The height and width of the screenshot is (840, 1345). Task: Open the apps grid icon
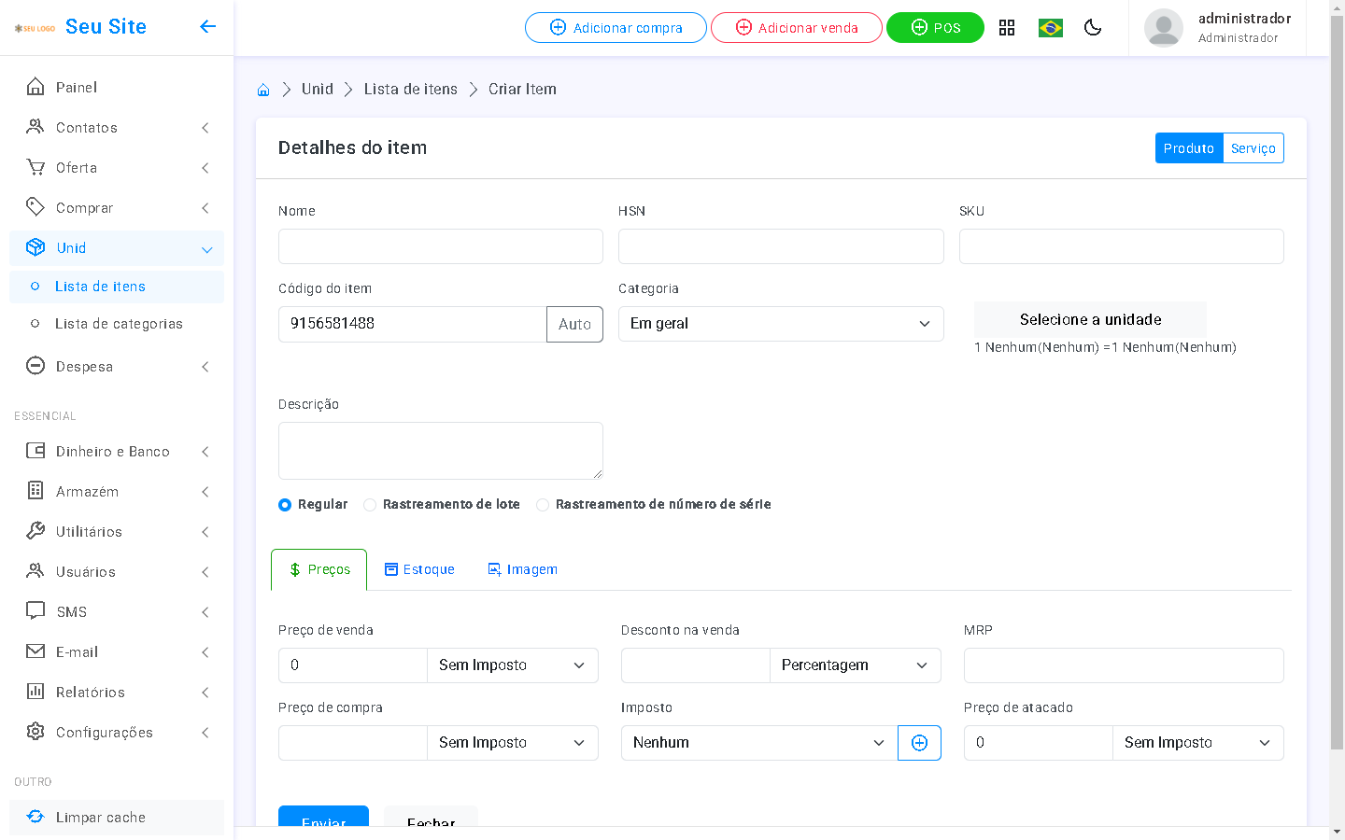tap(1007, 28)
